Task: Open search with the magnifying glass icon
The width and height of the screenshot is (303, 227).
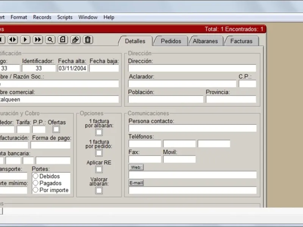Action: pos(50,40)
